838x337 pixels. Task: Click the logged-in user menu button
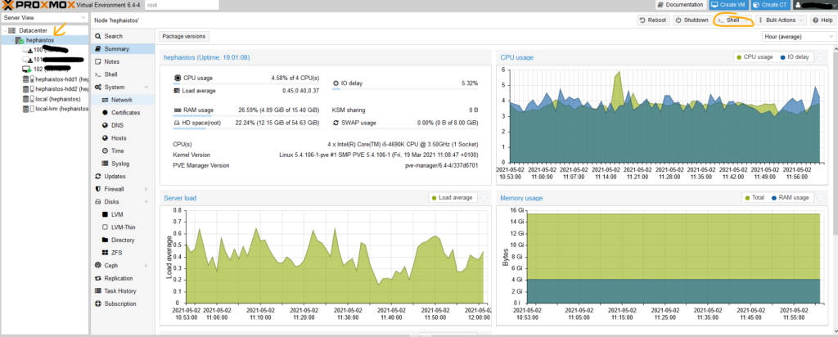click(x=814, y=5)
